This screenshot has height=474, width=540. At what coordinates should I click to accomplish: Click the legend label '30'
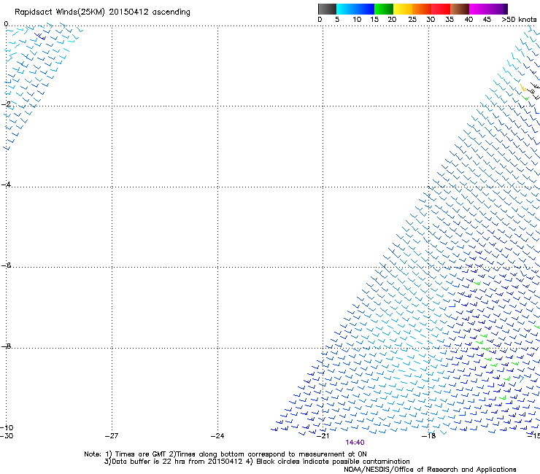click(431, 20)
